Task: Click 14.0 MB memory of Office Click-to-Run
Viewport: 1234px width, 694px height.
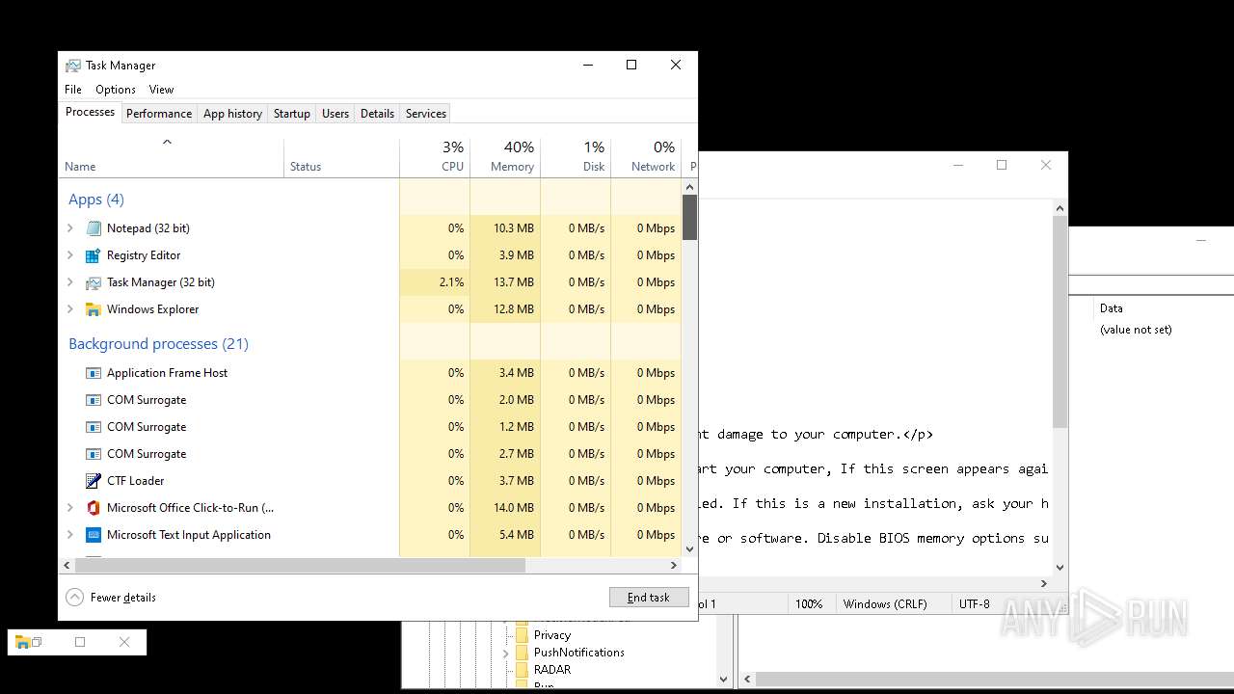Action: click(513, 508)
